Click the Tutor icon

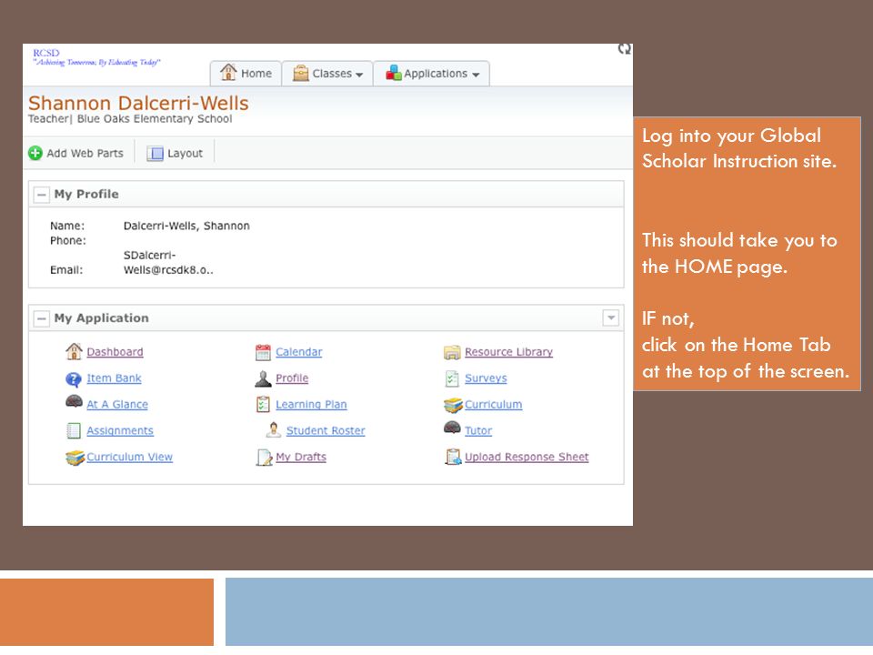(452, 428)
